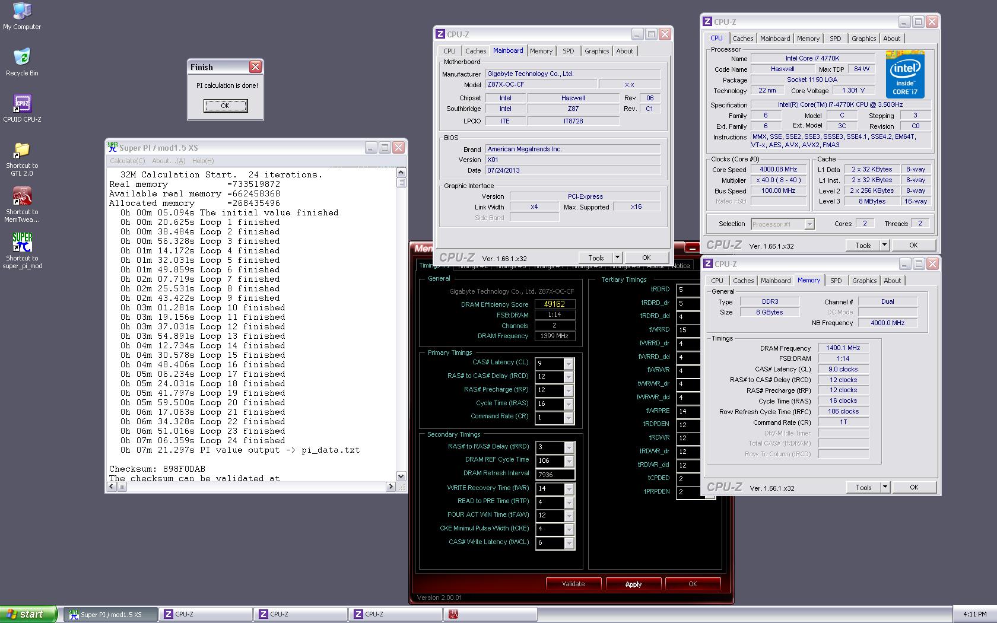Viewport: 997px width, 623px height.
Task: Expand Processor #1 selection dropdown
Action: pos(809,224)
